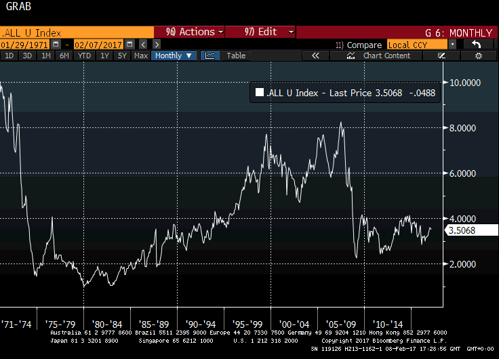Select the YTD time range
The image size is (499, 359).
point(84,56)
